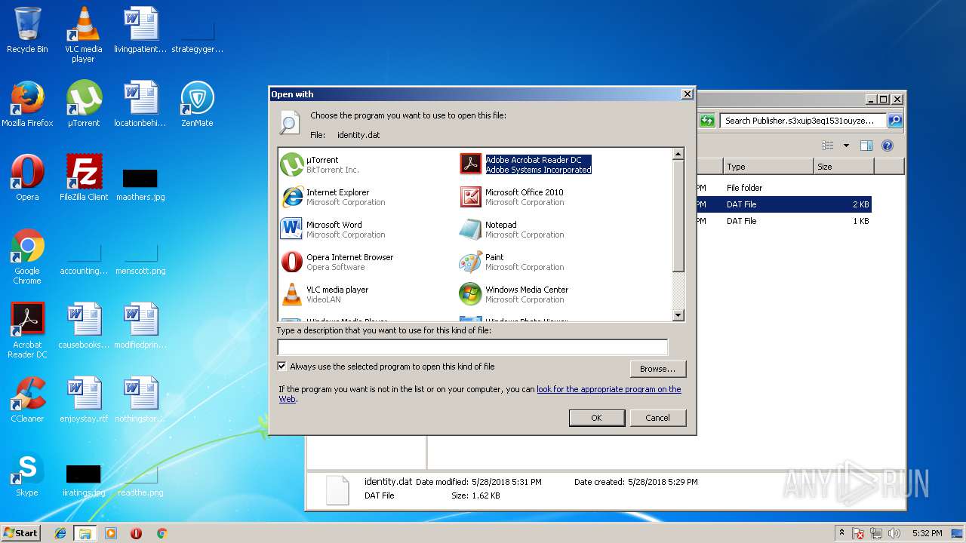Launch Opera from taskbar

(x=136, y=533)
